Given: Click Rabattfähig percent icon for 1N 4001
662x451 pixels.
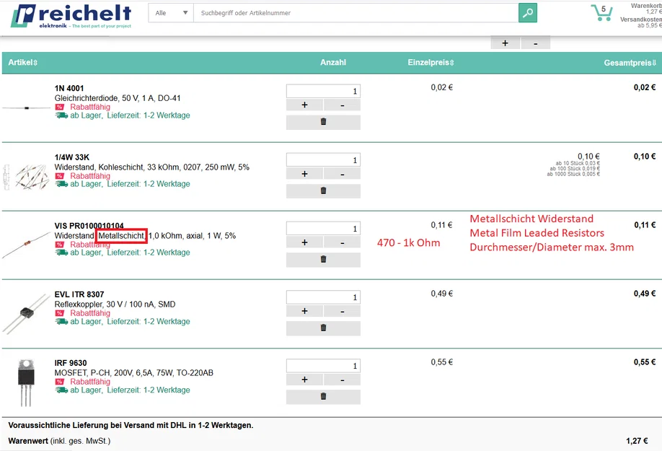Looking at the screenshot, I should click(x=60, y=107).
